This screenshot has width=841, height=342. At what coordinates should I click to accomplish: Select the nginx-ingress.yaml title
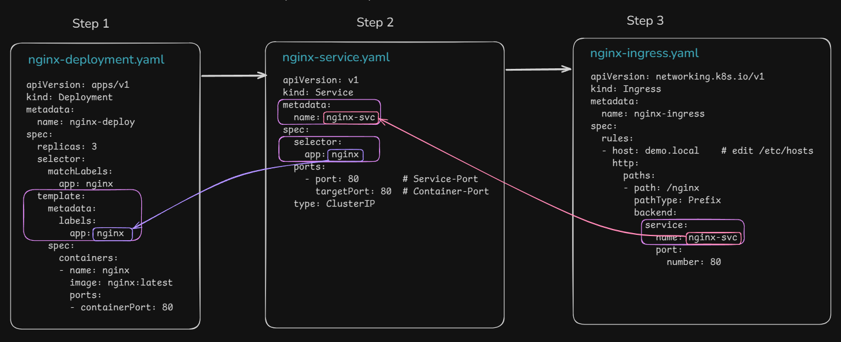[x=644, y=54]
